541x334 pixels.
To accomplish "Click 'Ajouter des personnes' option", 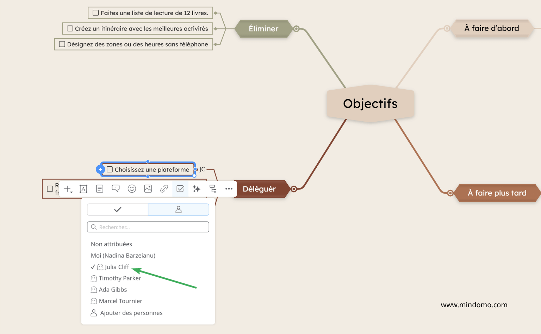I will pos(131,313).
